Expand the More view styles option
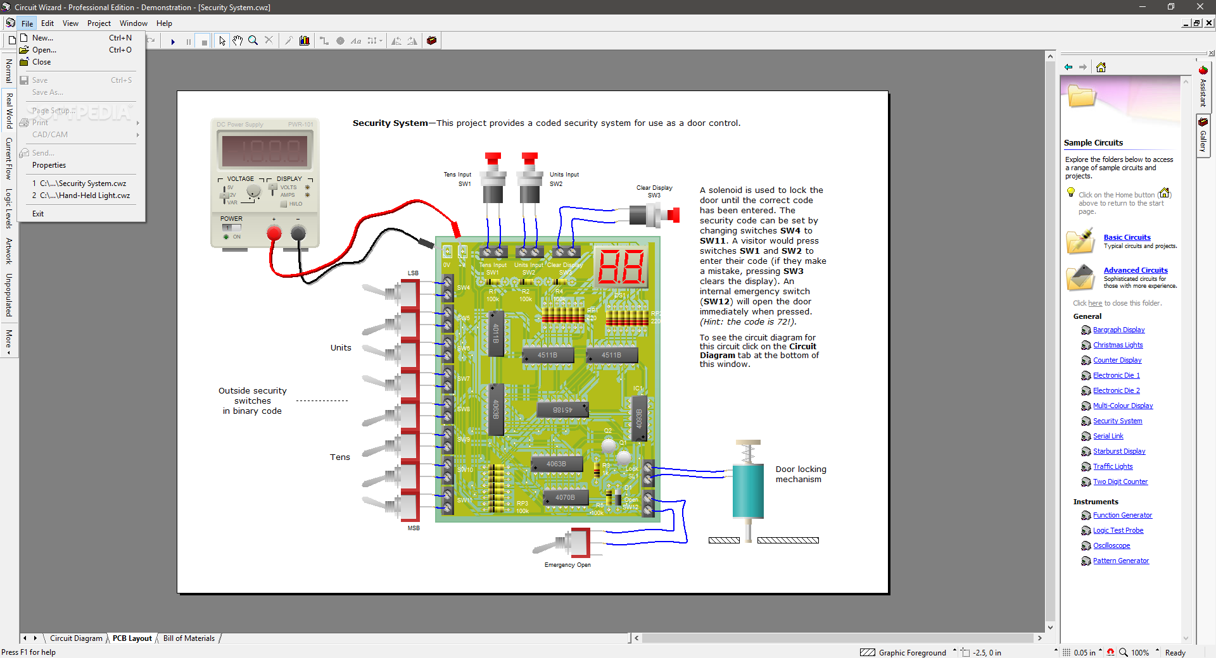Image resolution: width=1216 pixels, height=658 pixels. pos(9,341)
